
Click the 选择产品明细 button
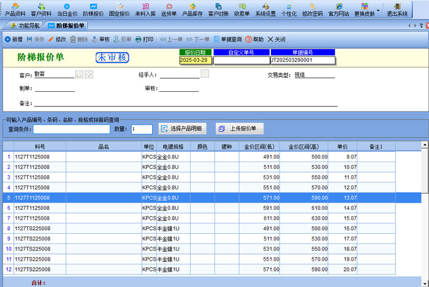[x=183, y=129]
